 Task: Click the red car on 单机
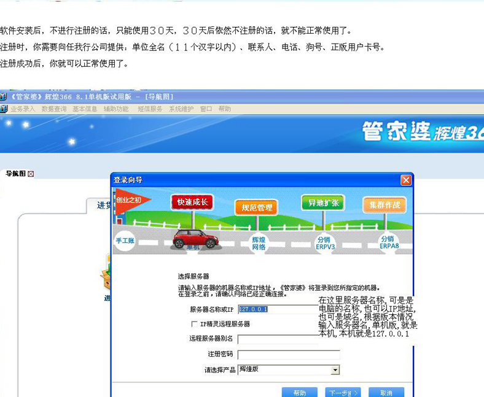195,239
